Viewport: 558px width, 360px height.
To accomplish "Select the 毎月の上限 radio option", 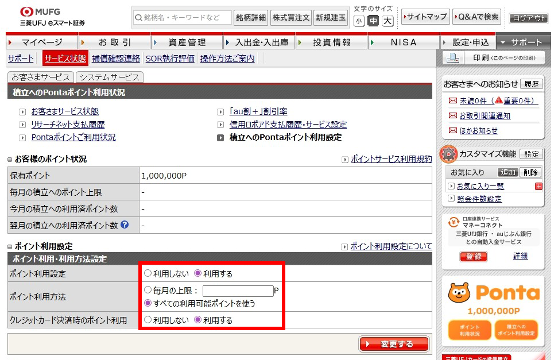I will 148,291.
